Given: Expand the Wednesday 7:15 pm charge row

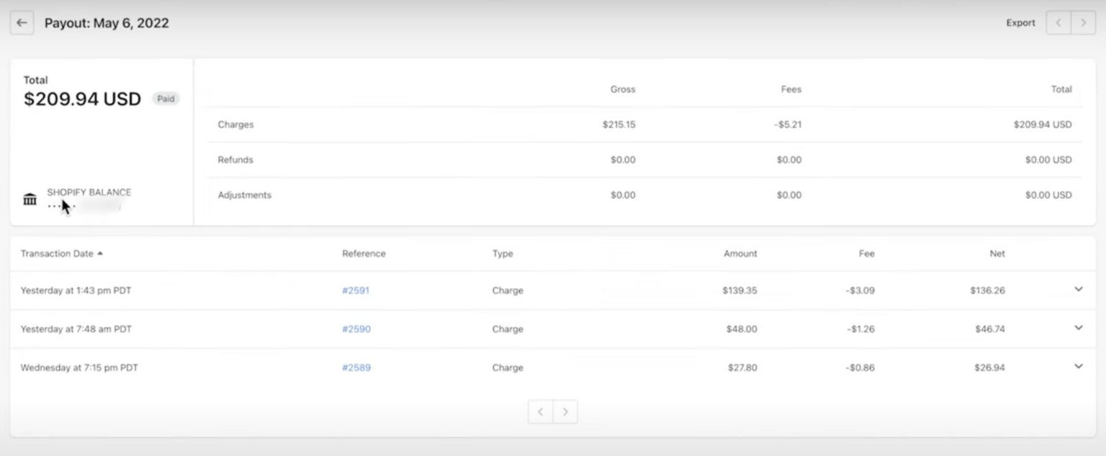Looking at the screenshot, I should coord(1078,366).
